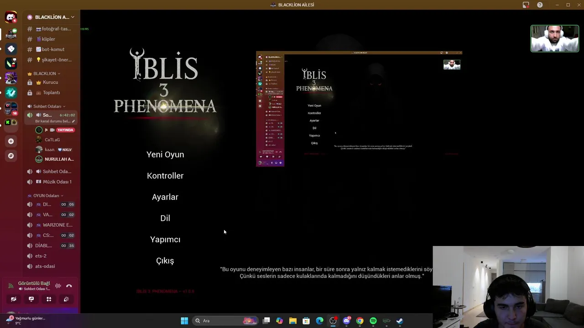Join the second Sohbet Oda... voice channel
The height and width of the screenshot is (328, 584).
(x=51, y=171)
